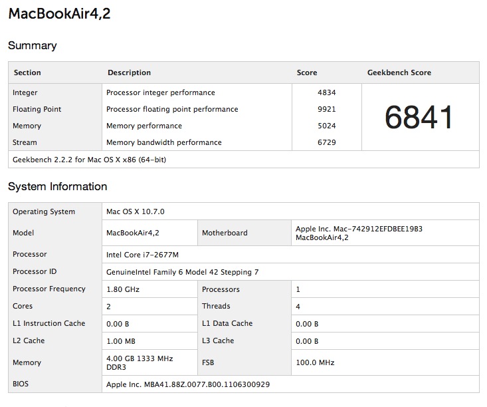This screenshot has height=407, width=487.
Task: Select the Floating Point row label
Action: click(x=37, y=109)
